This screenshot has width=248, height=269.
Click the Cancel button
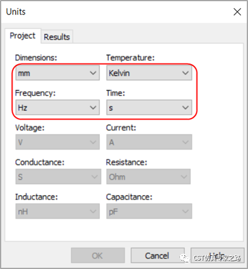point(158,255)
